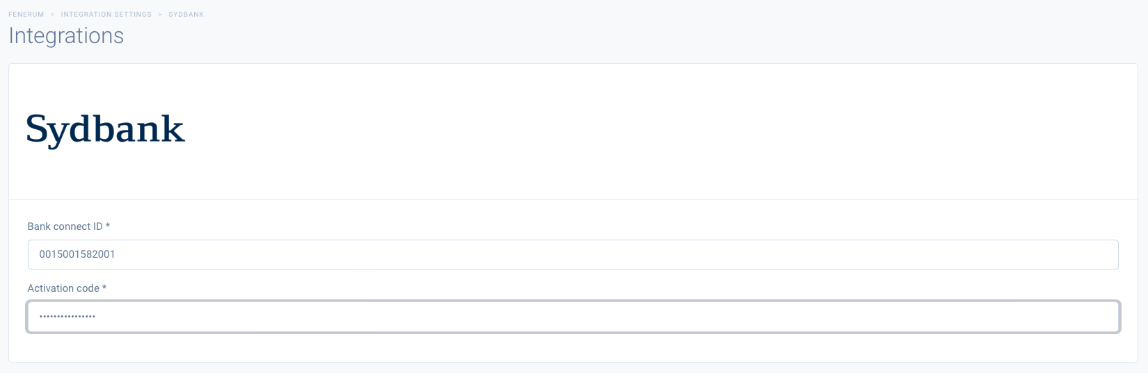Click the separator arrow before SYDBANK
The image size is (1148, 373).
pyautogui.click(x=161, y=14)
